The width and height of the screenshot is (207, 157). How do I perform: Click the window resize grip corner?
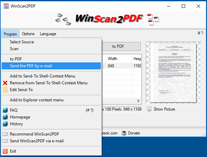tap(204, 134)
